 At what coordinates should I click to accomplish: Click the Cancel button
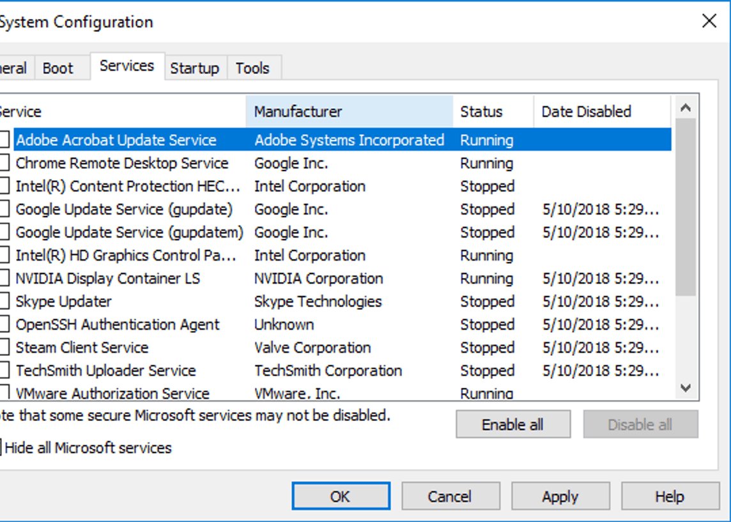pyautogui.click(x=450, y=496)
